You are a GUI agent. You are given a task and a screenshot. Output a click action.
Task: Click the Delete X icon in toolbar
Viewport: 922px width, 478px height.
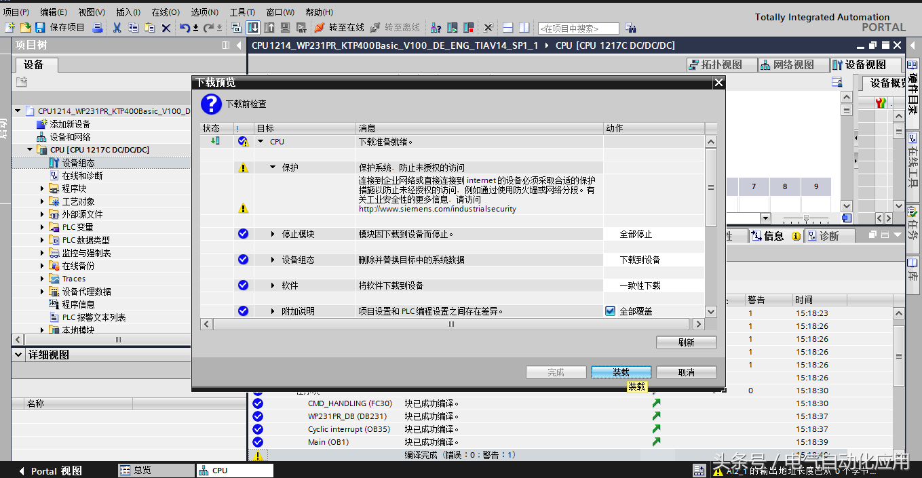coord(166,28)
